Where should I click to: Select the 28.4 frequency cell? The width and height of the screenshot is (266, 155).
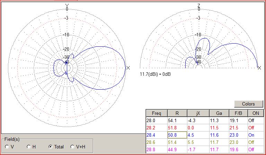pyautogui.click(x=157, y=135)
